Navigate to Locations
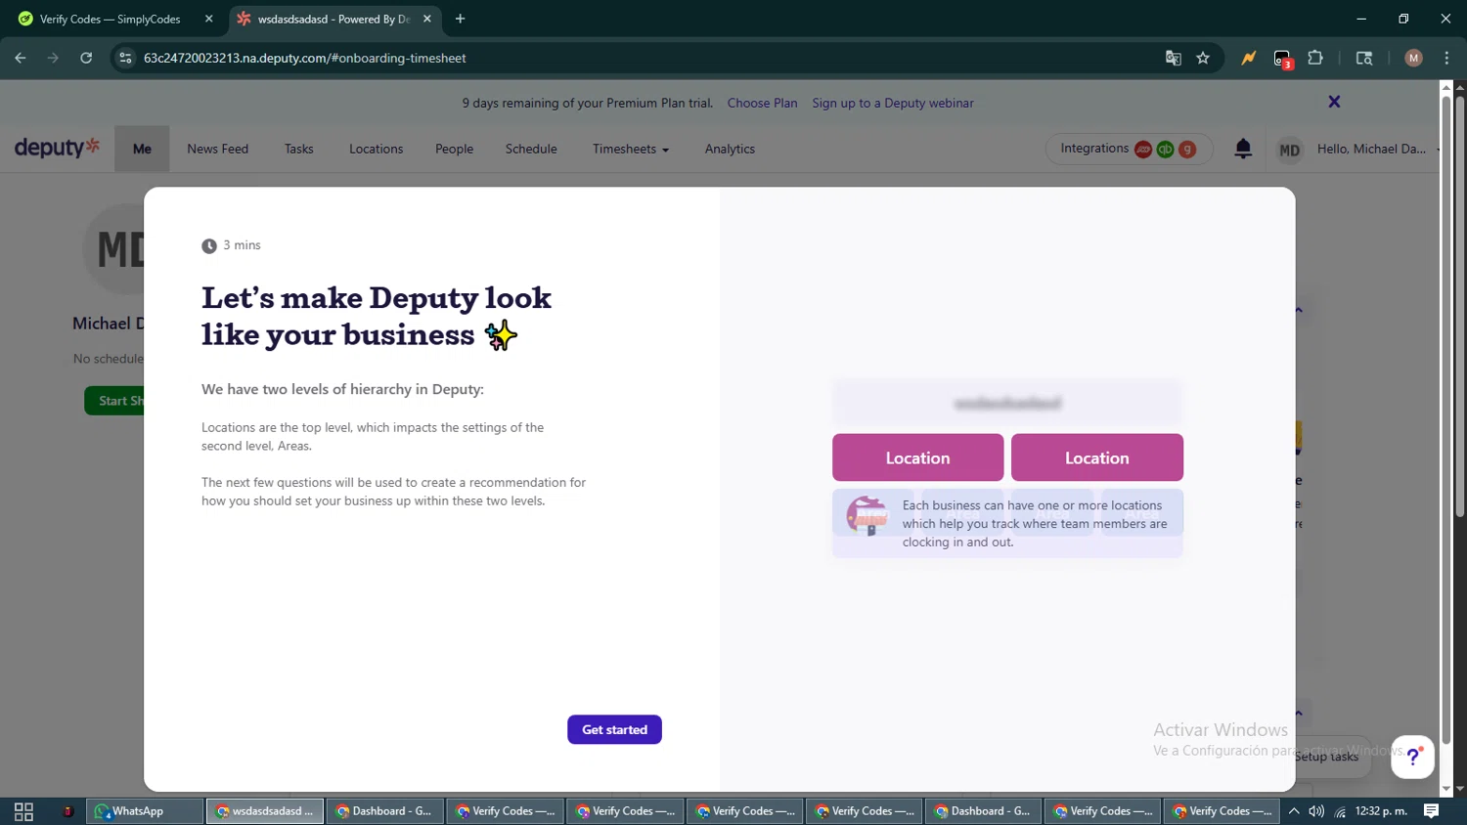This screenshot has height=825, width=1467. point(377,150)
